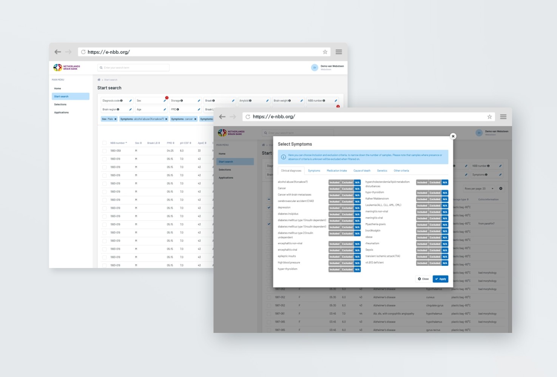Edit the Sex filter via its pencil icon
The width and height of the screenshot is (557, 377).
tap(165, 101)
